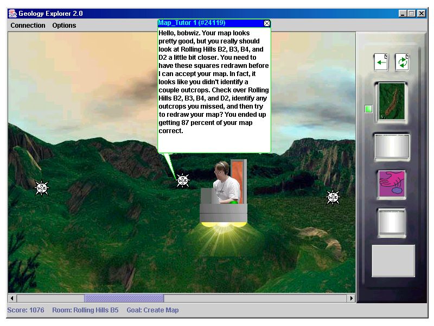
Task: Open the Connection menu
Action: pyautogui.click(x=28, y=26)
